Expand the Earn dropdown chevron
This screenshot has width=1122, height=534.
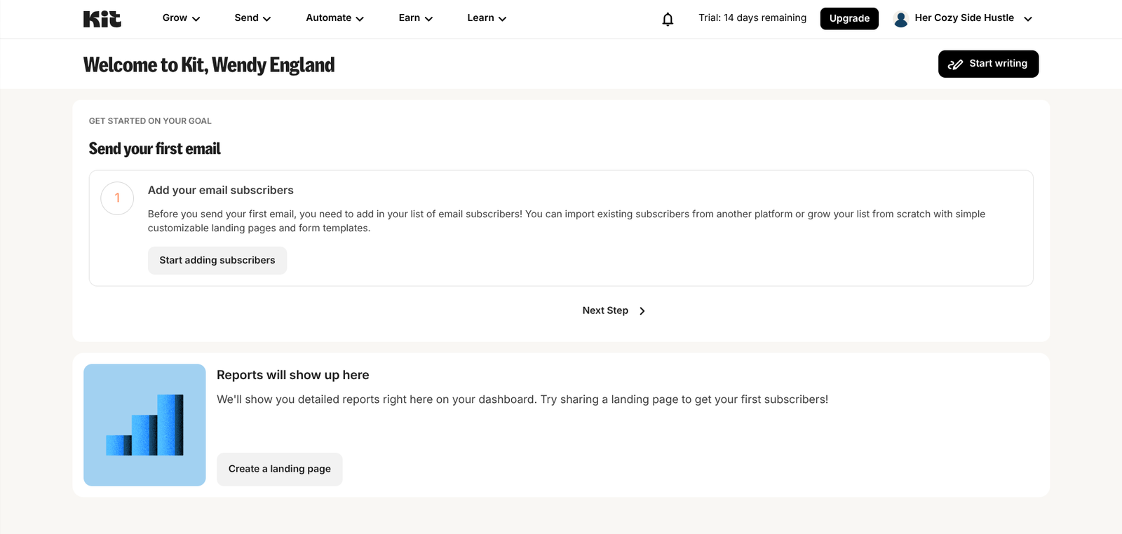pyautogui.click(x=428, y=19)
